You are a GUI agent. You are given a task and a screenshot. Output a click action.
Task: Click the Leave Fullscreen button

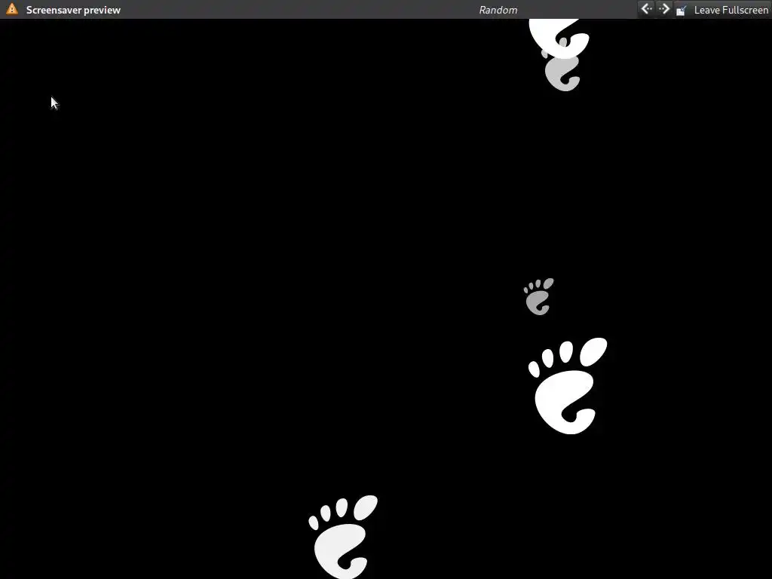coord(722,10)
